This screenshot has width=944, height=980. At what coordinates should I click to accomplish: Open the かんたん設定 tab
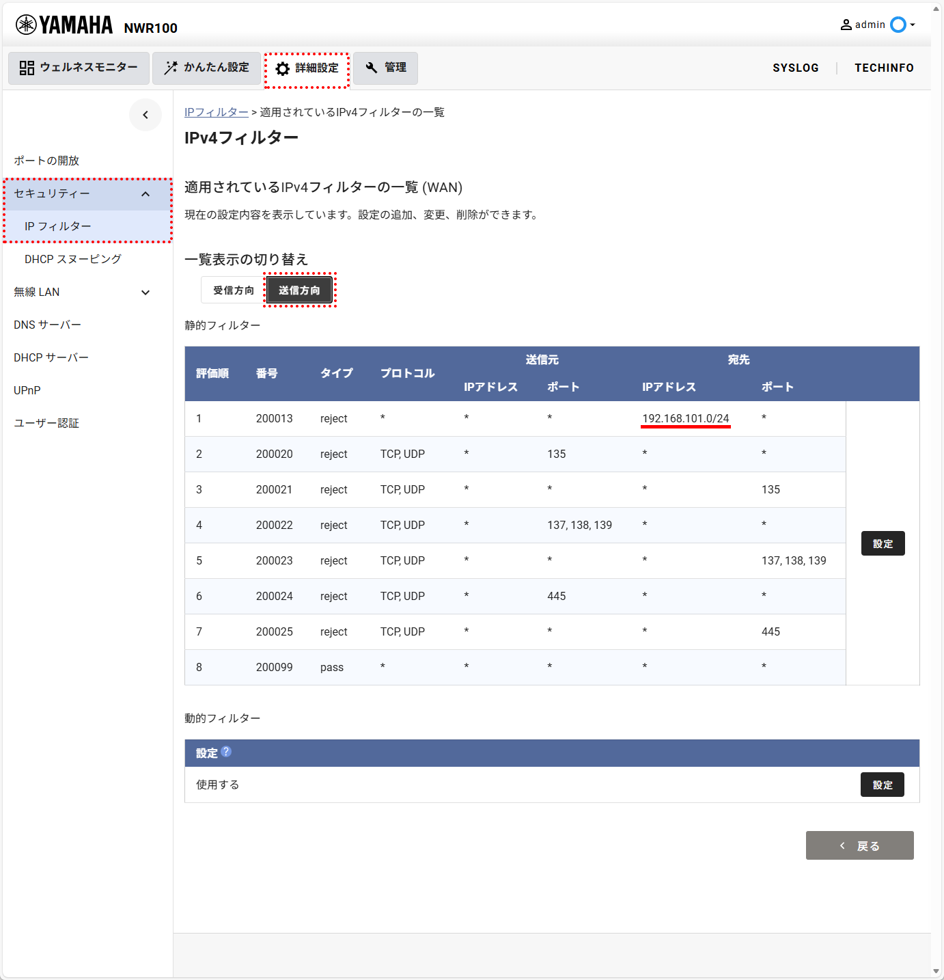click(x=206, y=68)
